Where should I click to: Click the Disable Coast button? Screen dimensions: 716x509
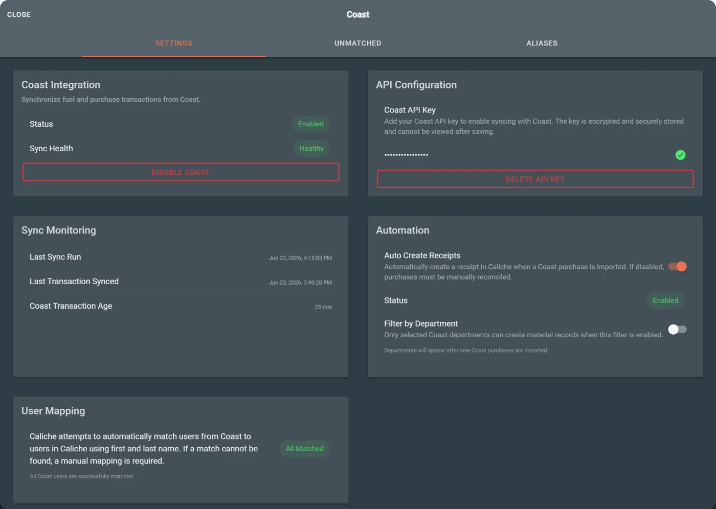(181, 172)
